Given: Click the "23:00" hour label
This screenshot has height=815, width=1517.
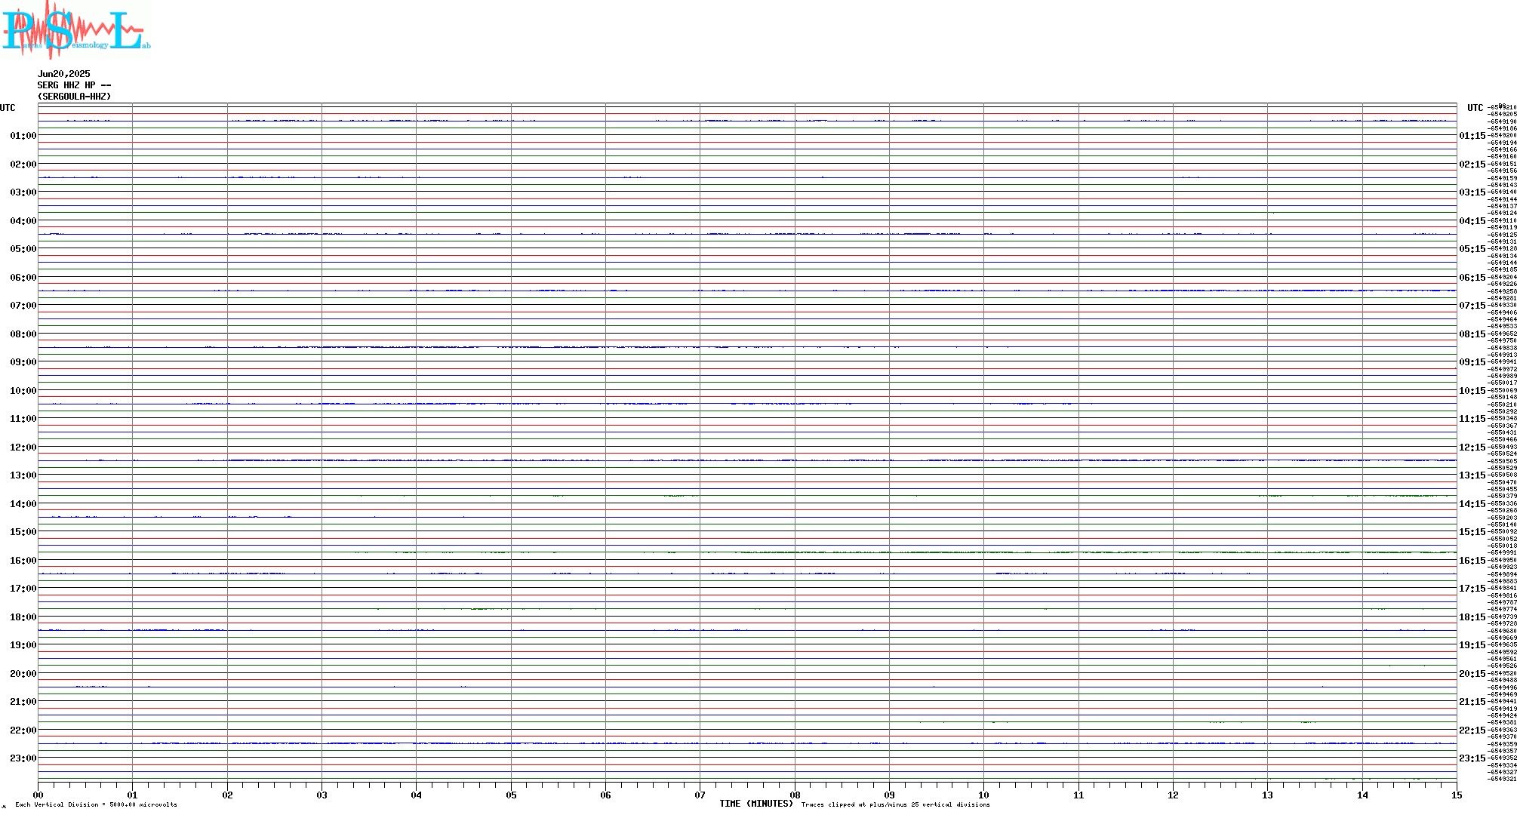Looking at the screenshot, I should (23, 758).
